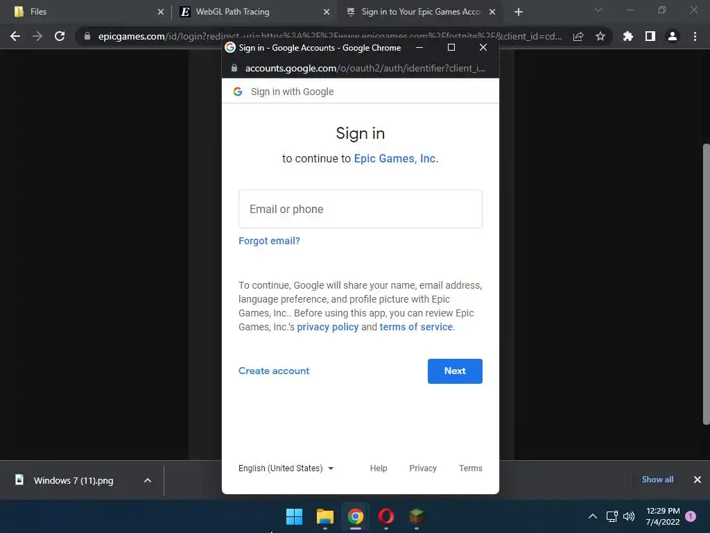This screenshot has width=710, height=533.
Task: Open File Explorer from taskbar
Action: tap(325, 516)
